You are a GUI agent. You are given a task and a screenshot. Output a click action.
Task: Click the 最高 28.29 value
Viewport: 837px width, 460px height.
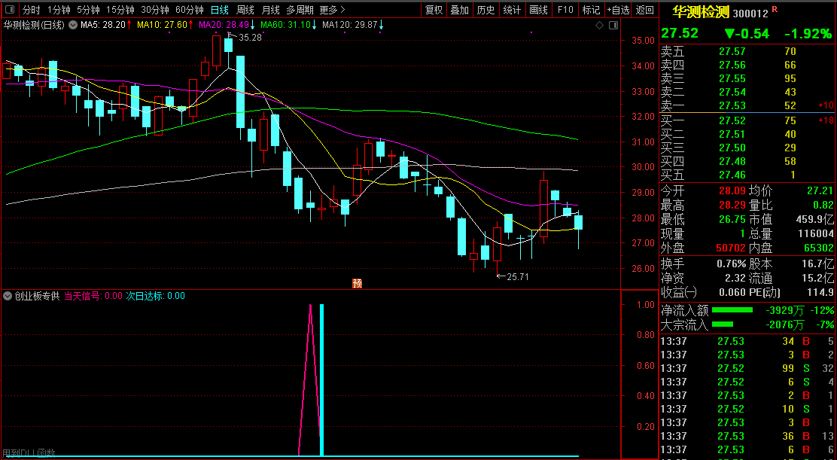732,206
